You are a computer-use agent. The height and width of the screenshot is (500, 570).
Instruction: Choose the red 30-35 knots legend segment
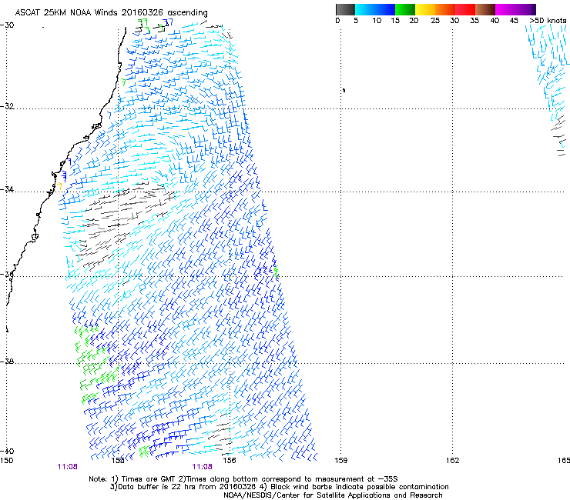coord(465,9)
